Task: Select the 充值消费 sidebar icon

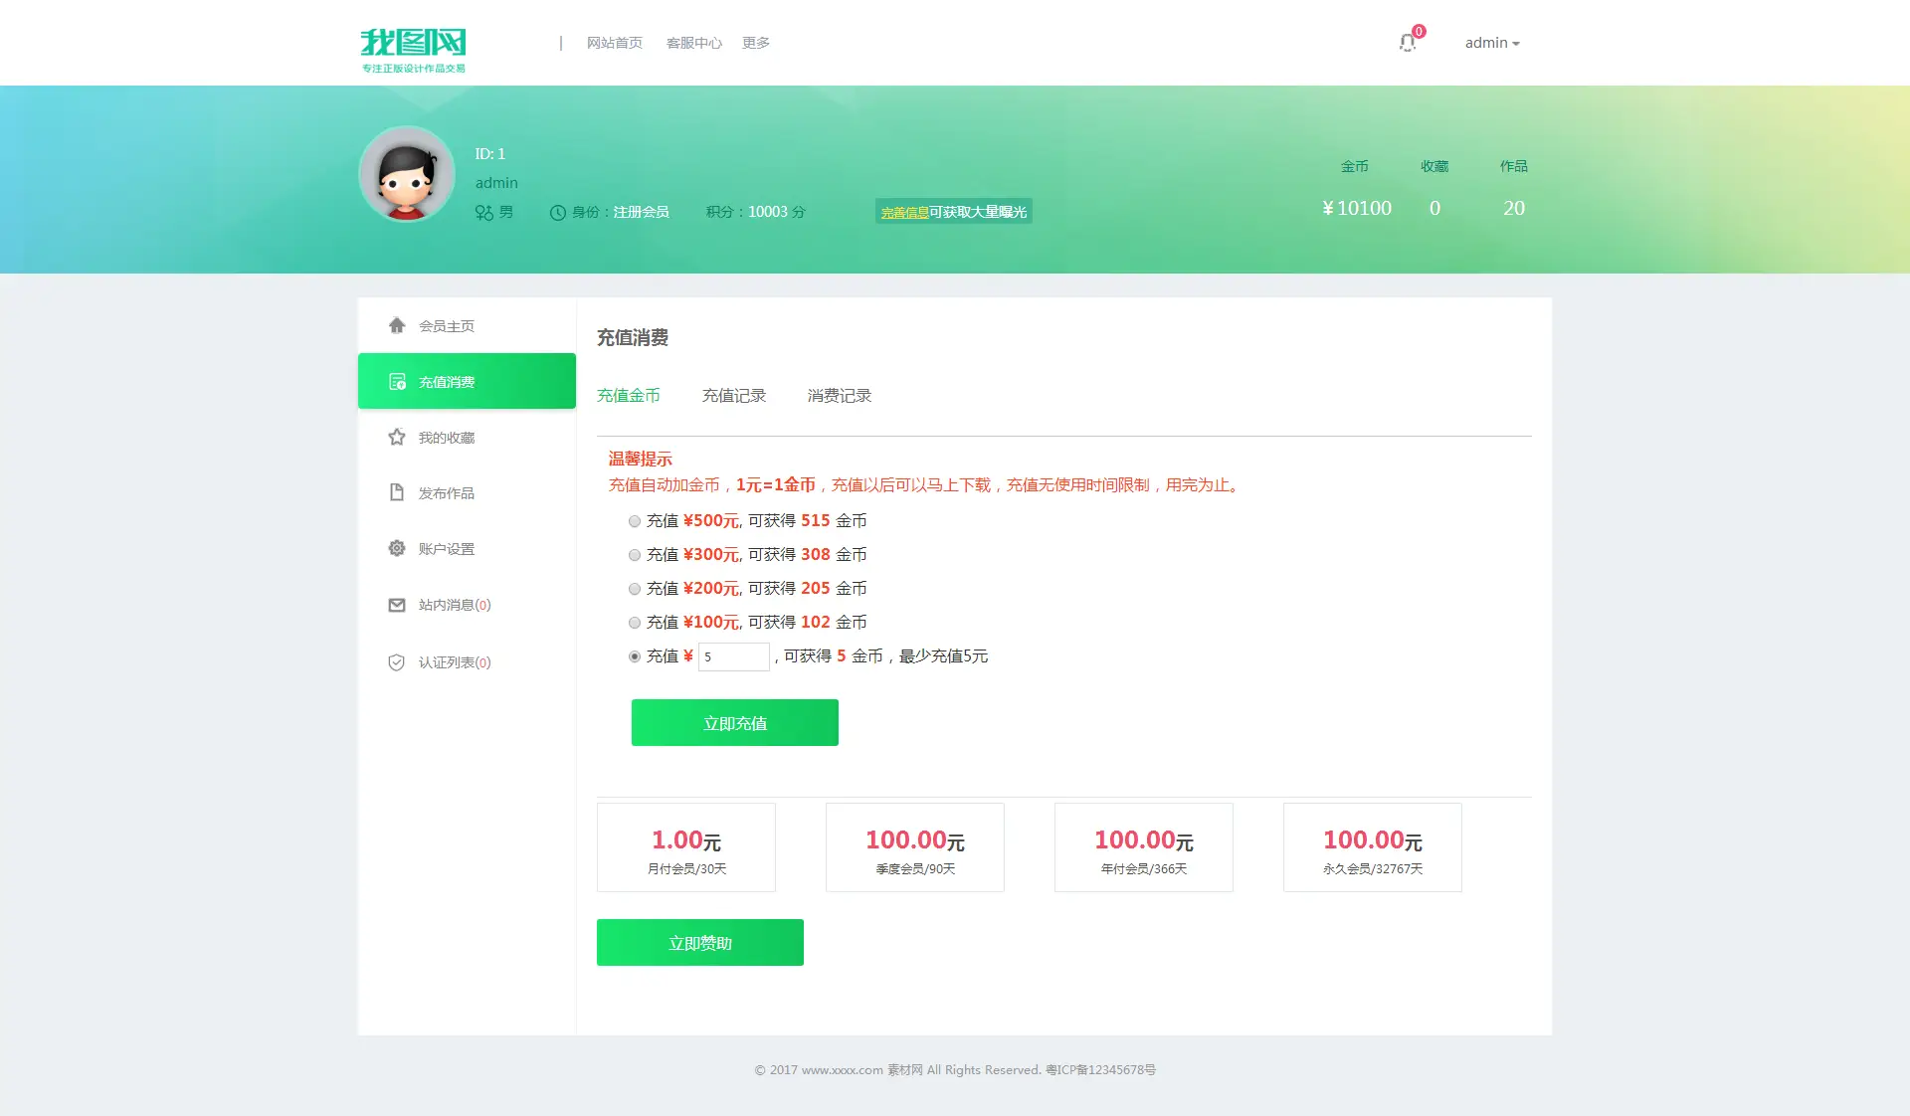Action: 396,381
